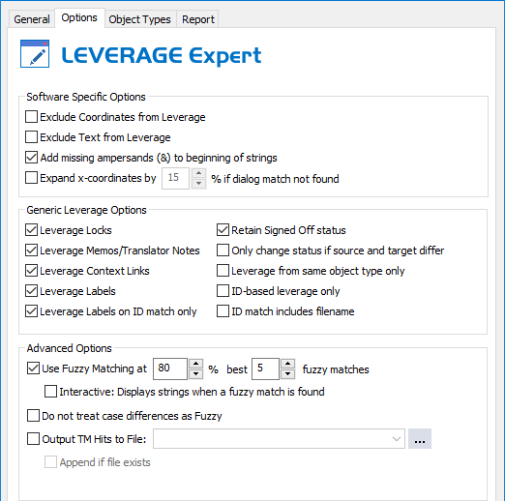Go to the Report tab
This screenshot has width=505, height=501.
(x=197, y=19)
